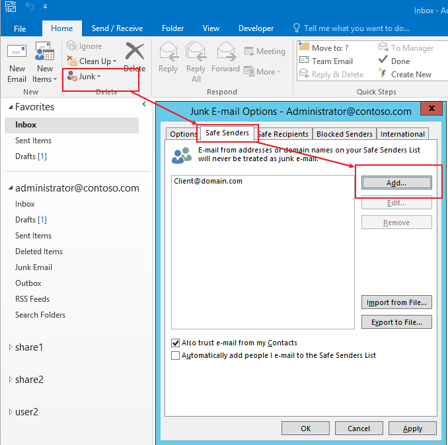448x445 pixels.
Task: Click the Team Email quick step
Action: 326,61
